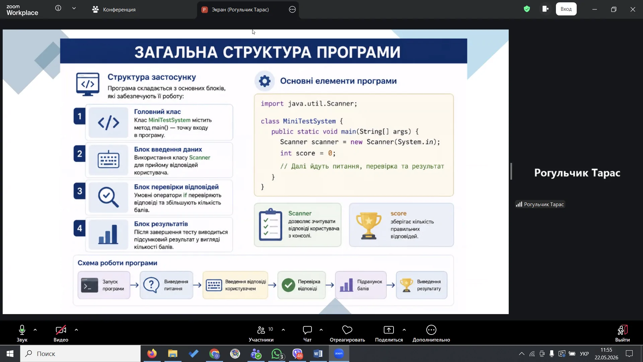
Task: Click the heading Структура застосунку
Action: tap(152, 77)
